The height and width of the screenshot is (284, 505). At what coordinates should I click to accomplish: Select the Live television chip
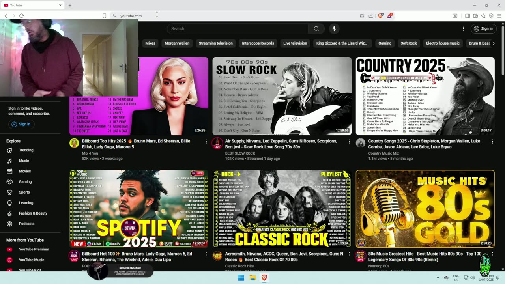click(295, 43)
